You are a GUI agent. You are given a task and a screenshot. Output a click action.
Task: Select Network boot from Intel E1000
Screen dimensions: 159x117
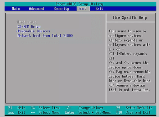click(45, 36)
